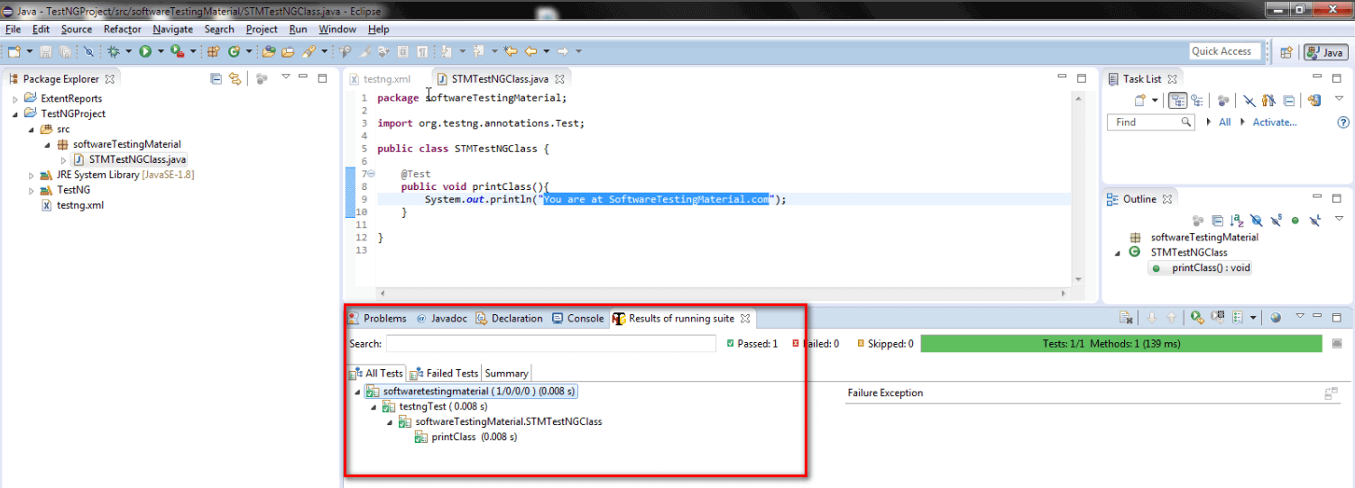
Task: Collapse the TestNGProject tree node
Action: pos(15,114)
